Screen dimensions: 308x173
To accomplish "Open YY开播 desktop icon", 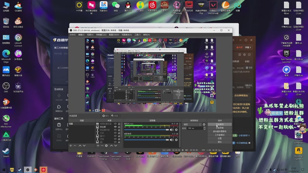I will [79, 7].
